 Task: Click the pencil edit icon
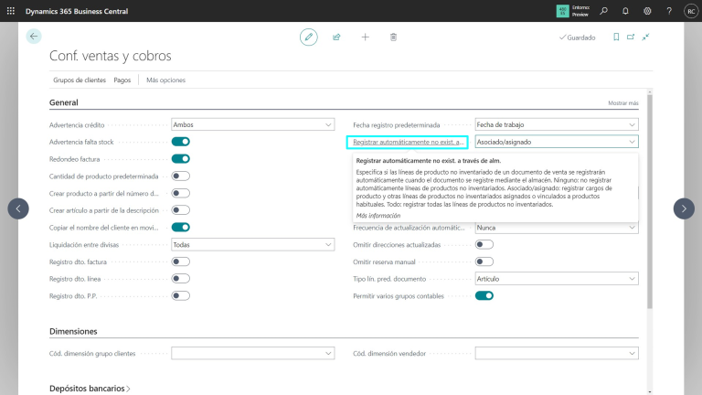click(x=309, y=37)
